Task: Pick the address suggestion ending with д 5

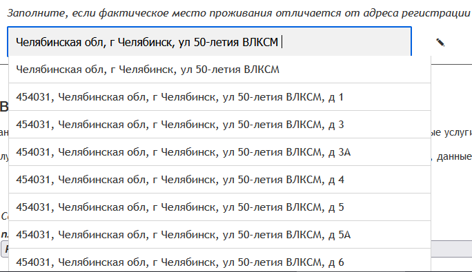Action: 219,207
